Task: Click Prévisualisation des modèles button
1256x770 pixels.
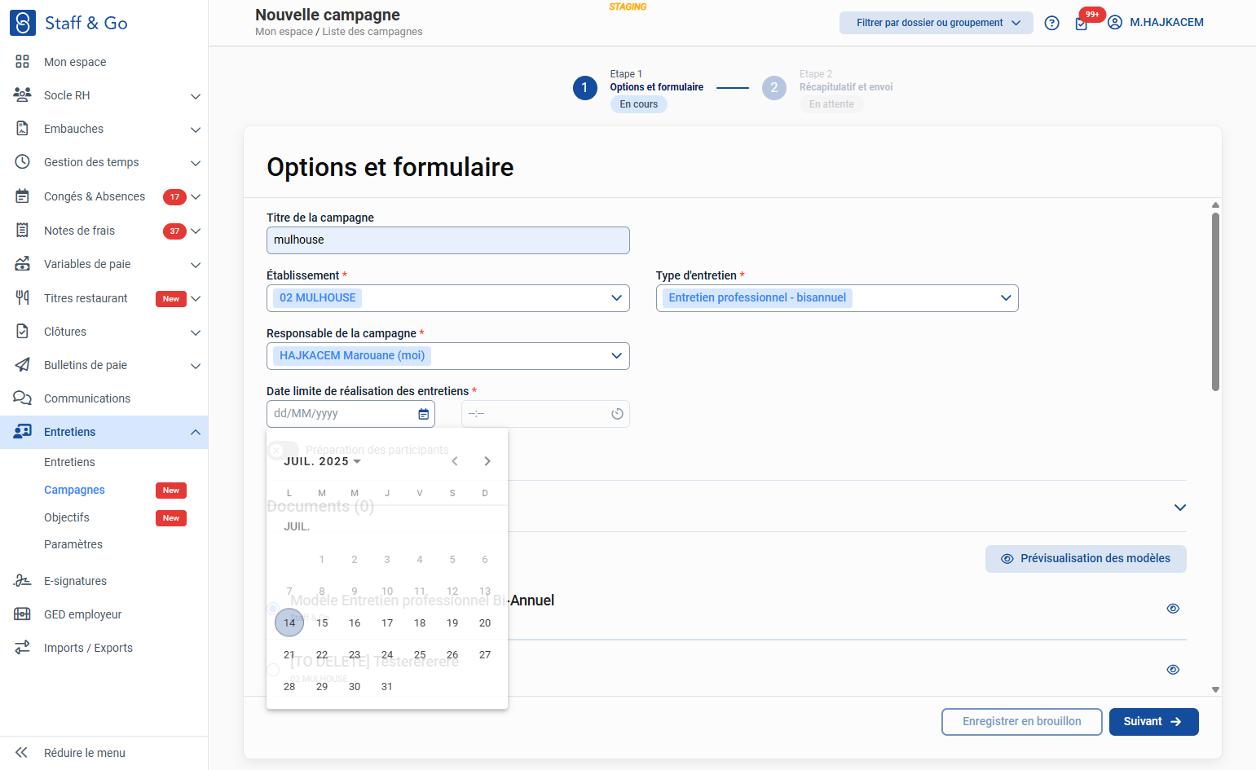Action: pos(1086,559)
